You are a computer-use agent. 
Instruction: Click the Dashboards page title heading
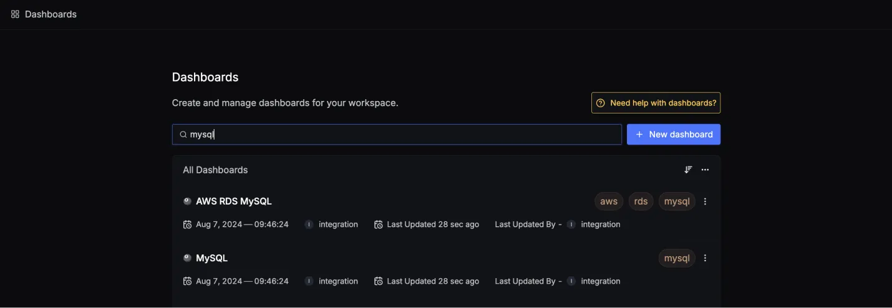click(x=205, y=77)
